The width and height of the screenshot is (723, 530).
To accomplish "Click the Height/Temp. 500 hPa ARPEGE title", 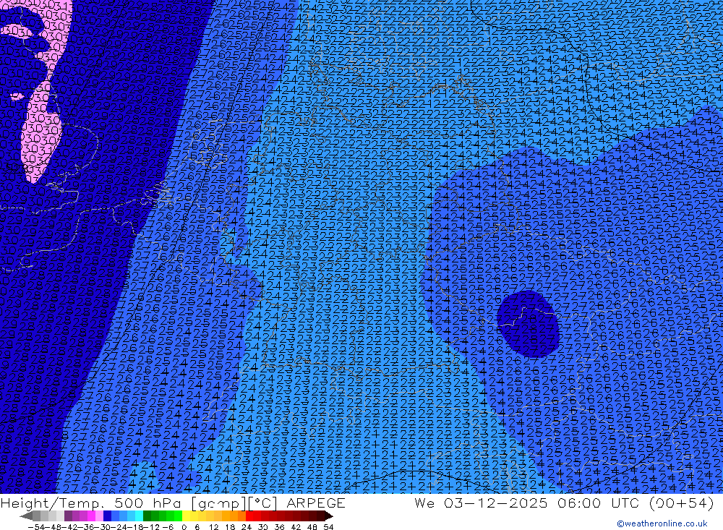I will [x=173, y=503].
